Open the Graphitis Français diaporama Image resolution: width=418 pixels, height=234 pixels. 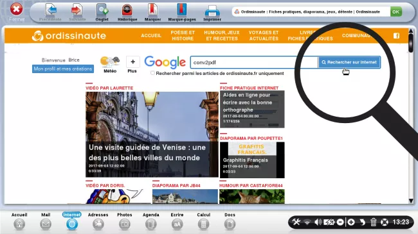pyautogui.click(x=252, y=160)
